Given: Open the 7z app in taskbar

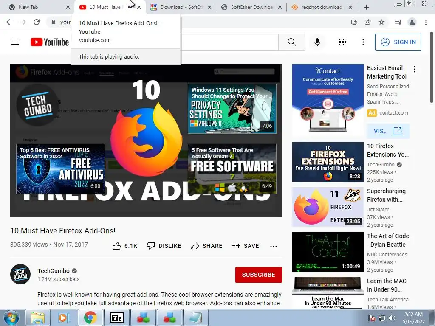Looking at the screenshot, I should [x=116, y=318].
